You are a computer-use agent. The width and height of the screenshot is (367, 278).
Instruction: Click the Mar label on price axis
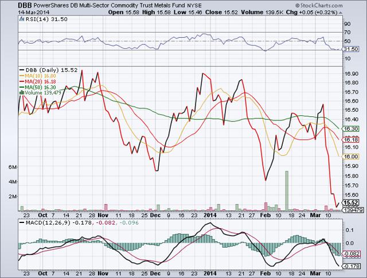[x=315, y=215]
